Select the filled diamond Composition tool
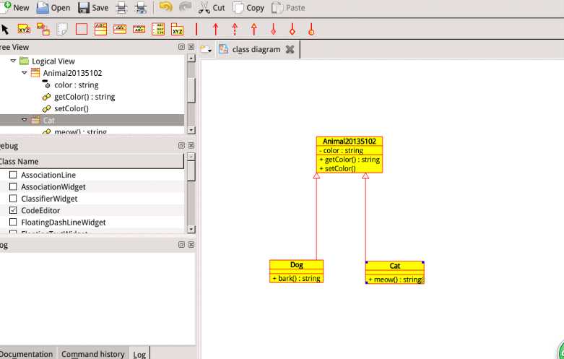564x359 pixels. tap(274, 29)
